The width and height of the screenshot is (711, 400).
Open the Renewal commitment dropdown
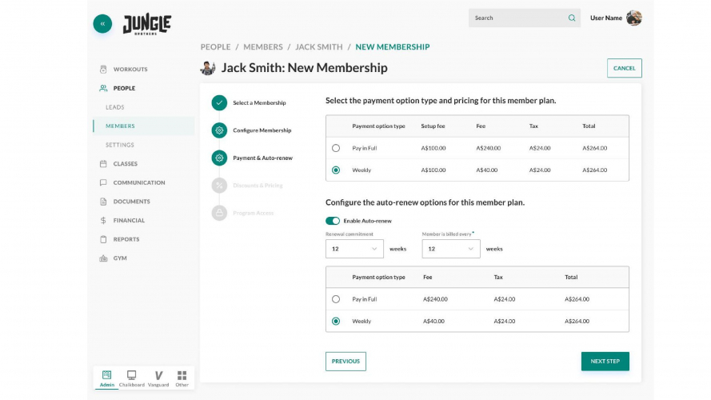pos(354,249)
